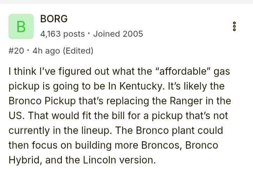This screenshot has height=170, width=253.
Task: Click the gray divider bar above the post
Action: [126, 2]
